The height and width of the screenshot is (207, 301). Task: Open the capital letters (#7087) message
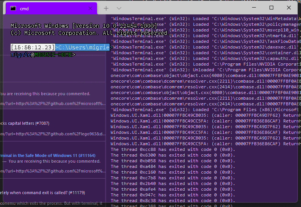25,123
